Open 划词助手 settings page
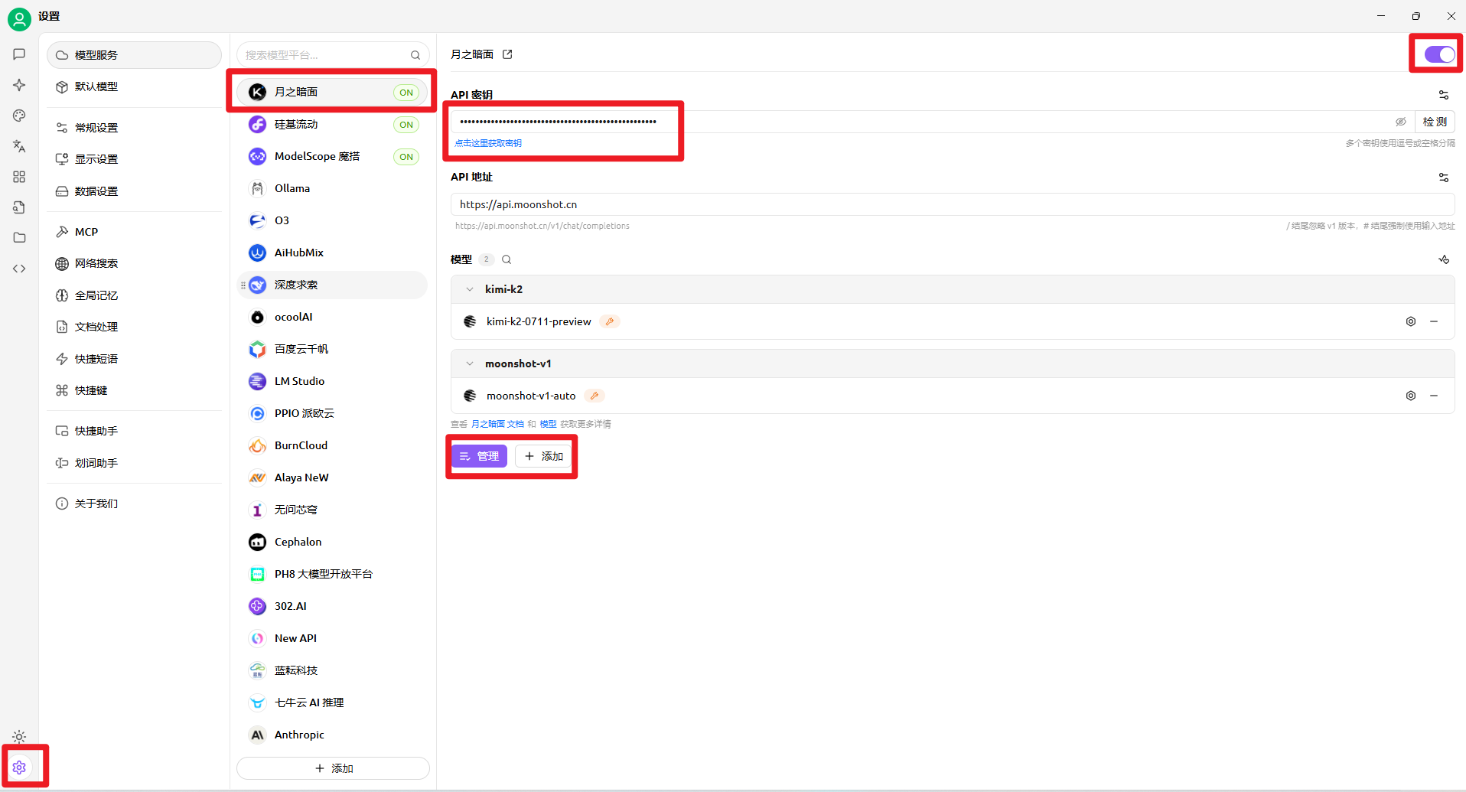 135,463
